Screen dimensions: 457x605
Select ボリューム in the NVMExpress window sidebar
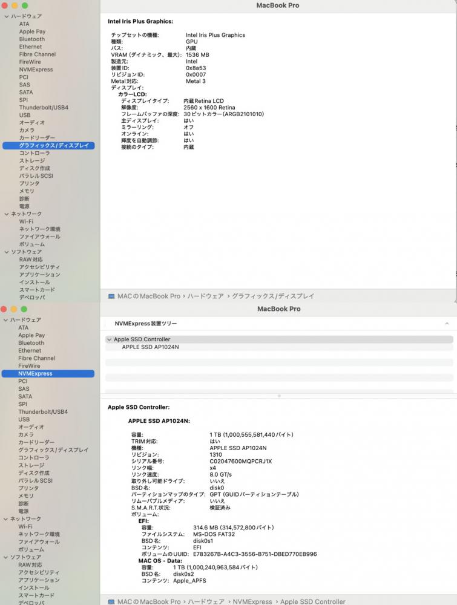(31, 549)
